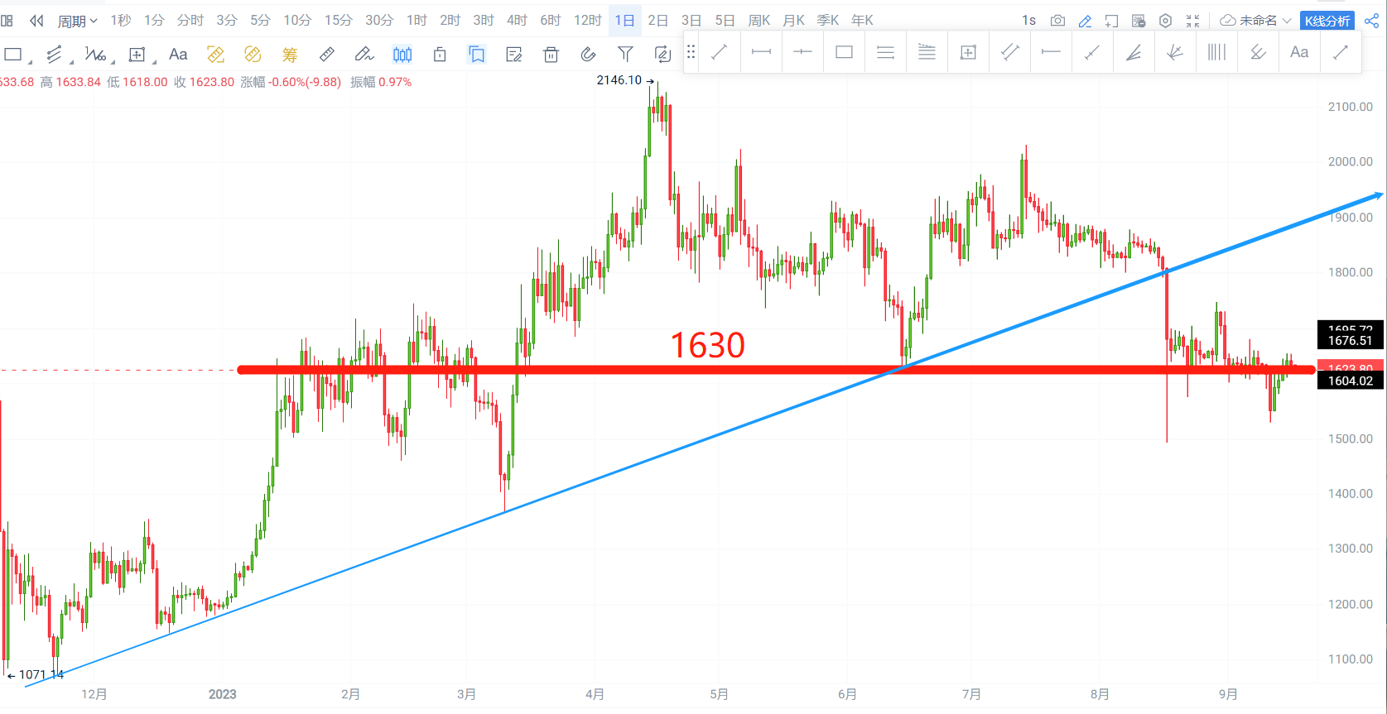Image resolution: width=1387 pixels, height=714 pixels.
Task: Open the 周期 period dropdown
Action: pyautogui.click(x=77, y=21)
